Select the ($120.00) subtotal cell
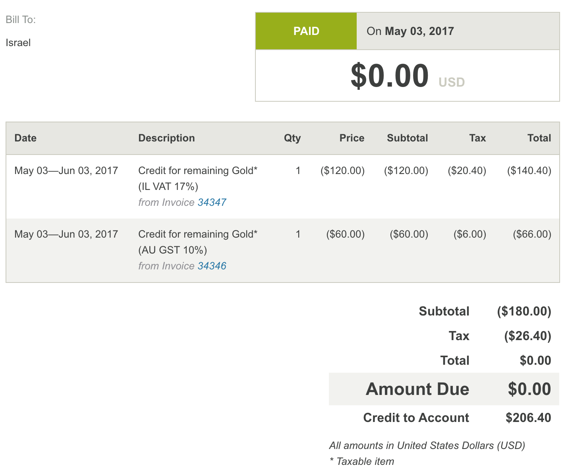The image size is (568, 476). coord(406,170)
